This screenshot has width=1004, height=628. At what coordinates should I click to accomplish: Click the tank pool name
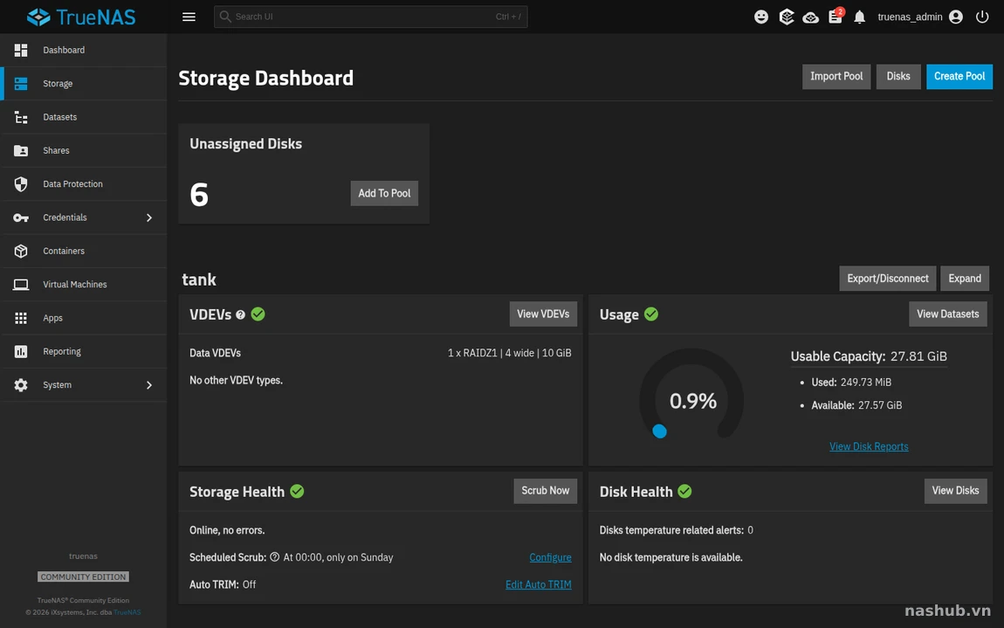[x=199, y=279]
